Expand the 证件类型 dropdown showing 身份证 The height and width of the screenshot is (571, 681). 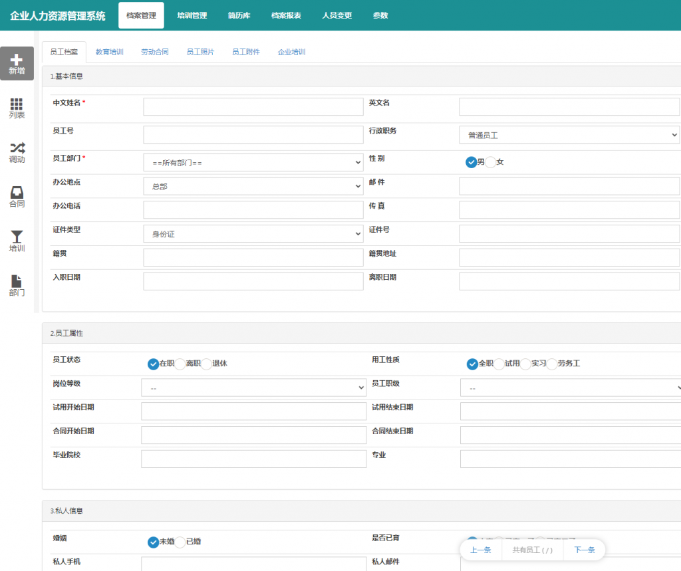pos(253,233)
